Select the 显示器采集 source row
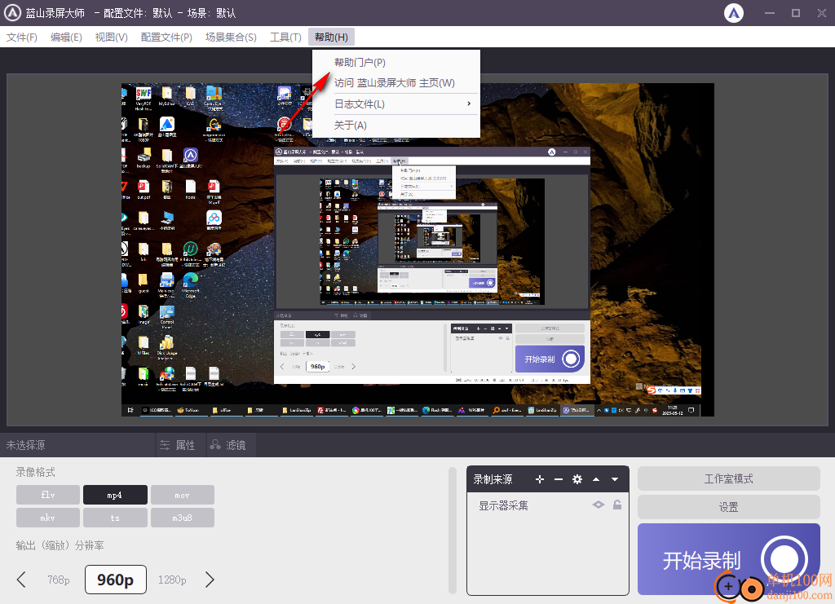The height and width of the screenshot is (604, 835). [x=548, y=505]
